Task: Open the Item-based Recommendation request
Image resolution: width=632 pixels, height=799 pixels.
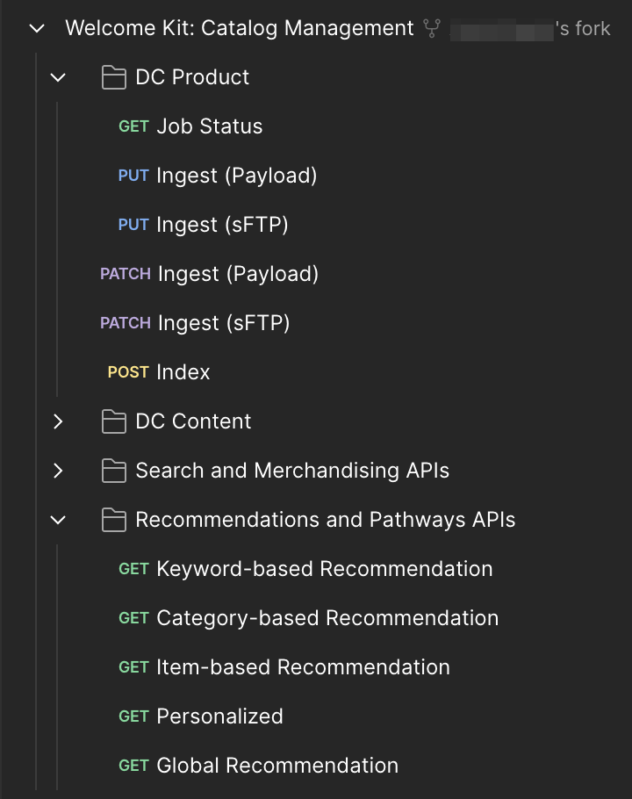Action: click(x=303, y=667)
